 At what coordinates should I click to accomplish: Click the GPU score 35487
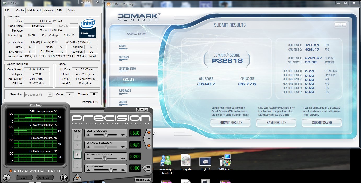coord(206,84)
